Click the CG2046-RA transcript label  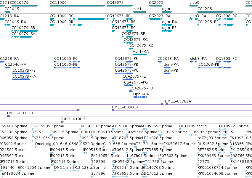click(x=15, y=22)
